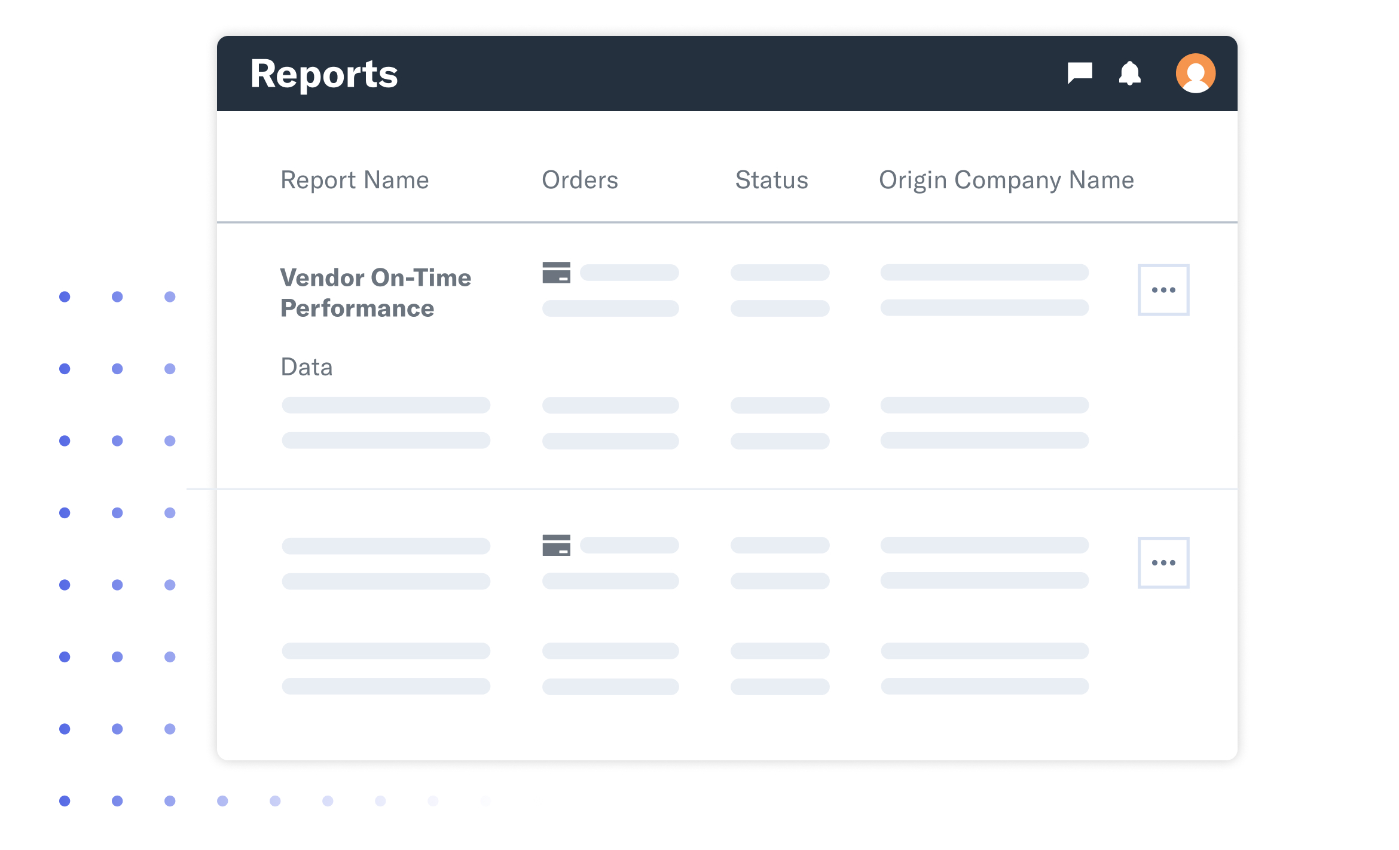1399x850 pixels.
Task: Open the ellipsis menu for Vendor On-Time Performance
Action: pos(1163,290)
